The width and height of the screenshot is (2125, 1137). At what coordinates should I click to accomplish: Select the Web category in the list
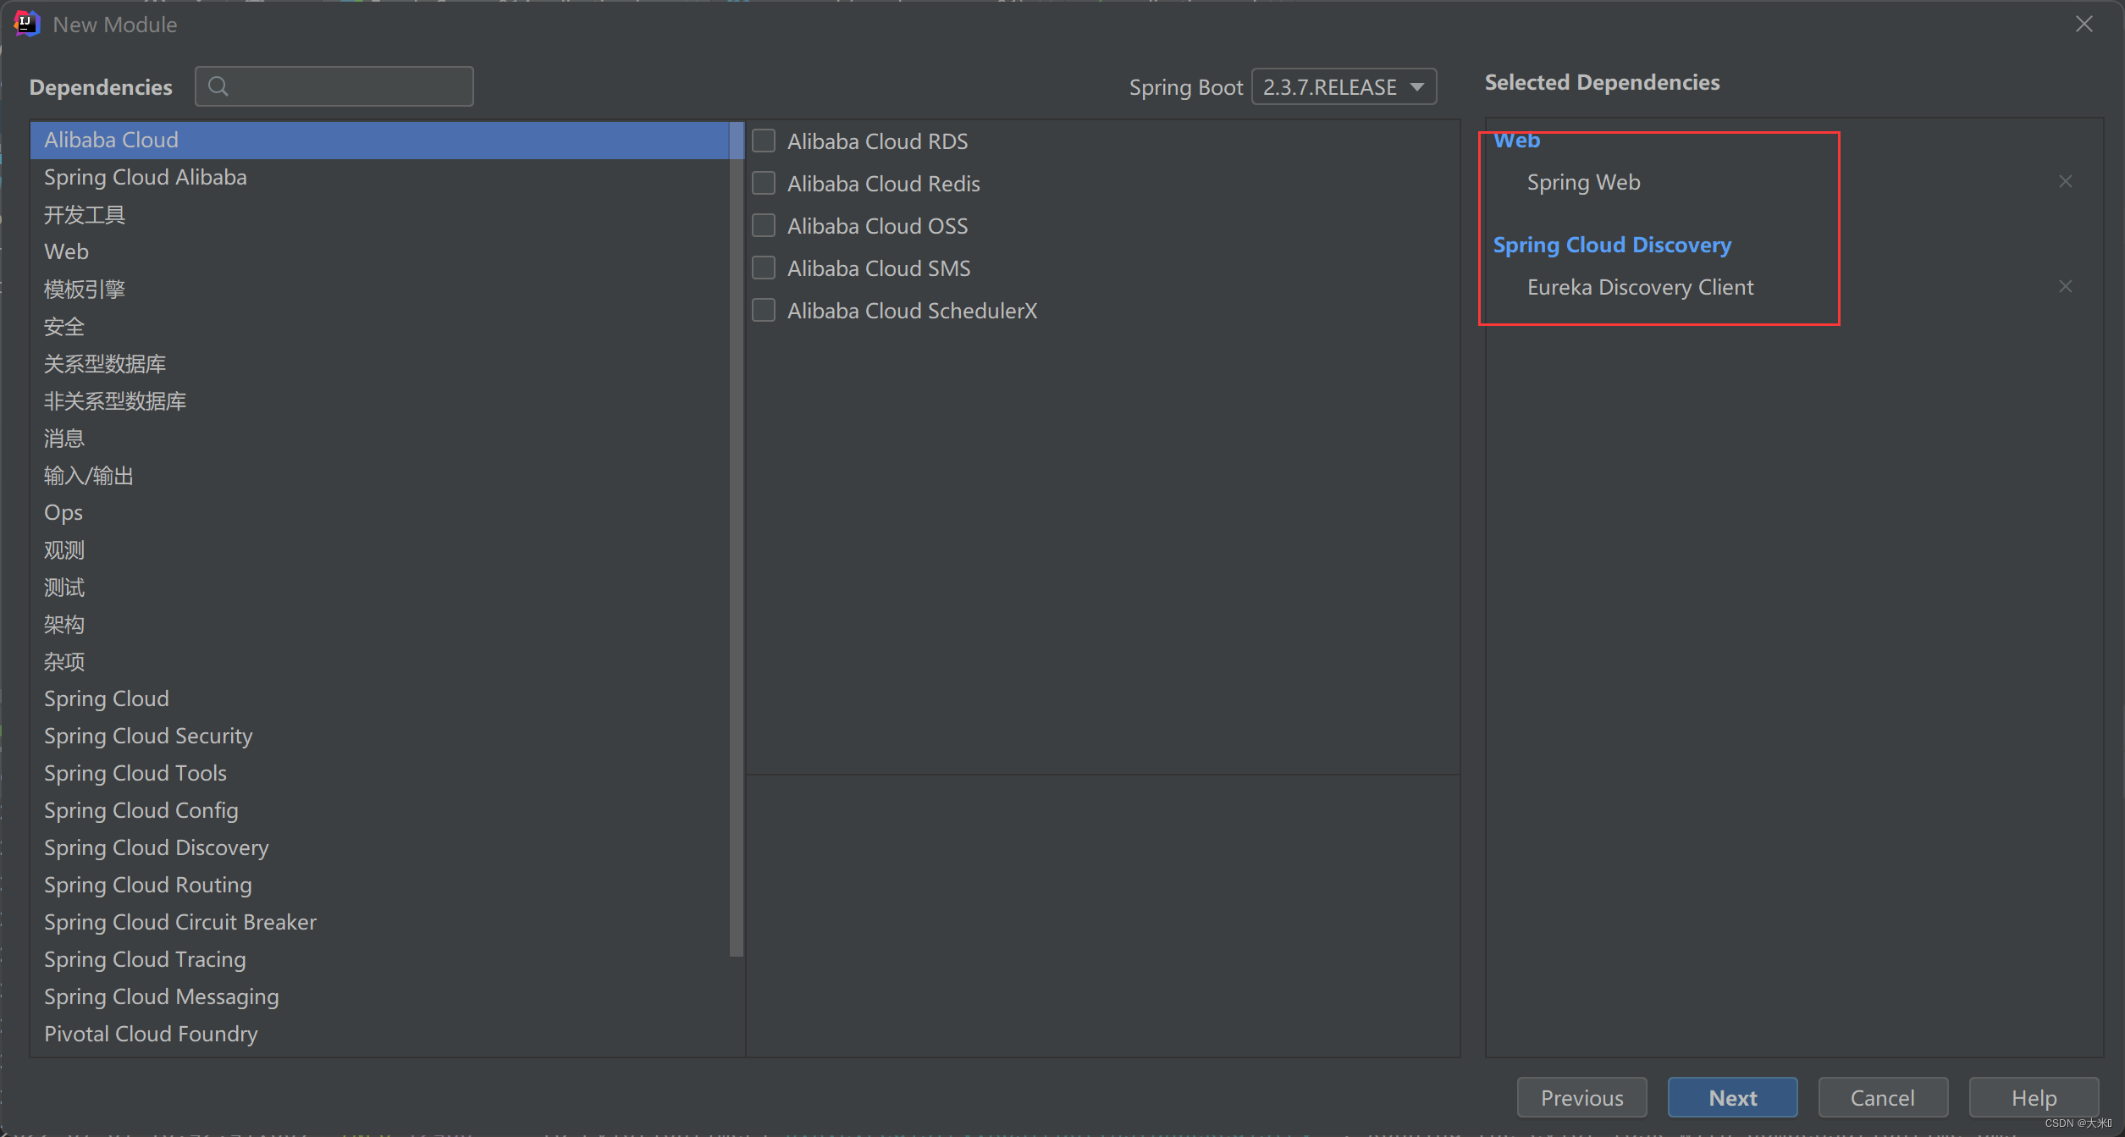379,251
